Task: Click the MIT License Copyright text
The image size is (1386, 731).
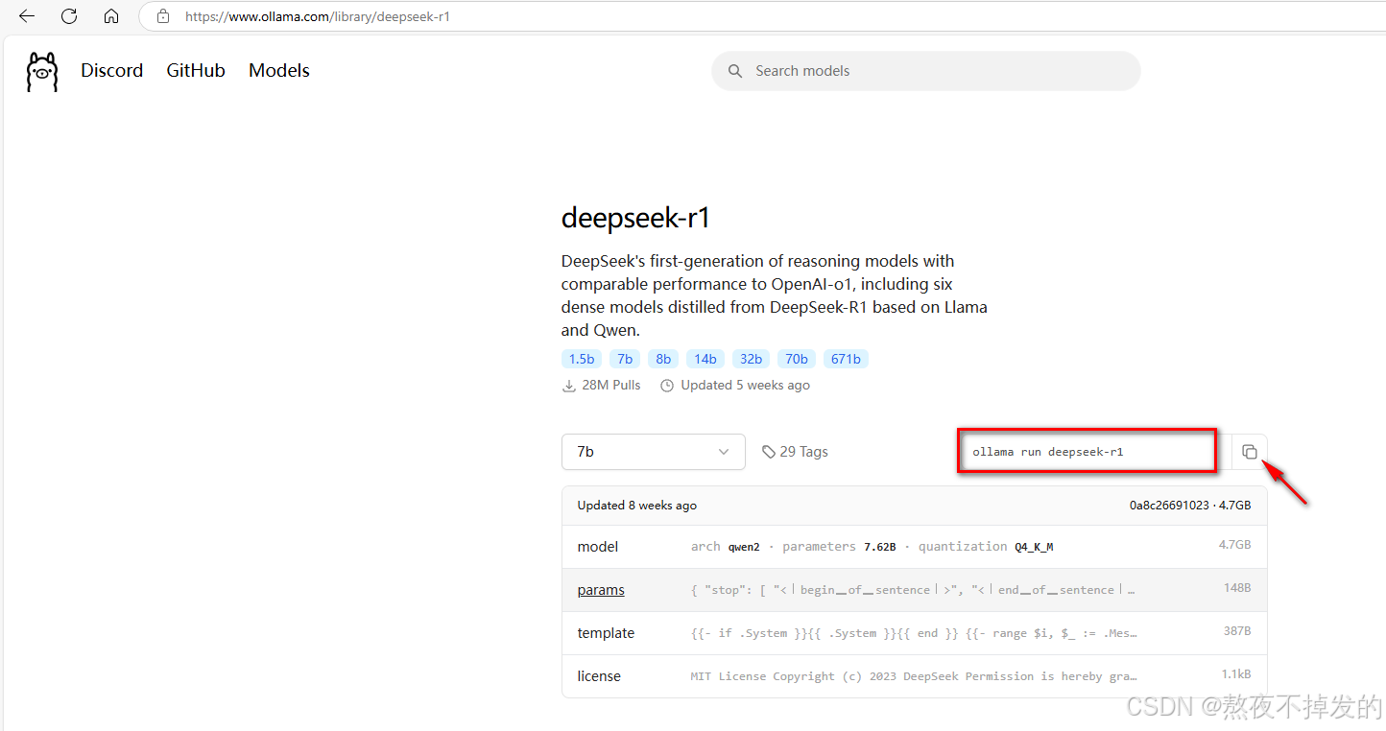Action: pos(914,676)
